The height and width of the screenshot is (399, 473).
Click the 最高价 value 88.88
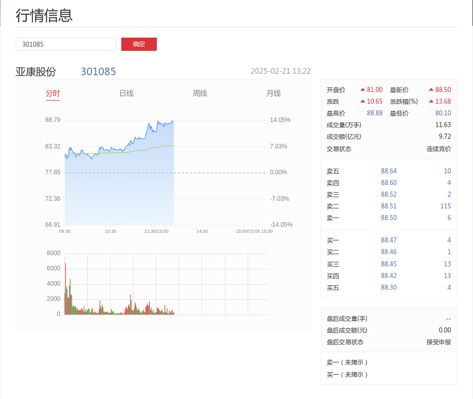(375, 113)
